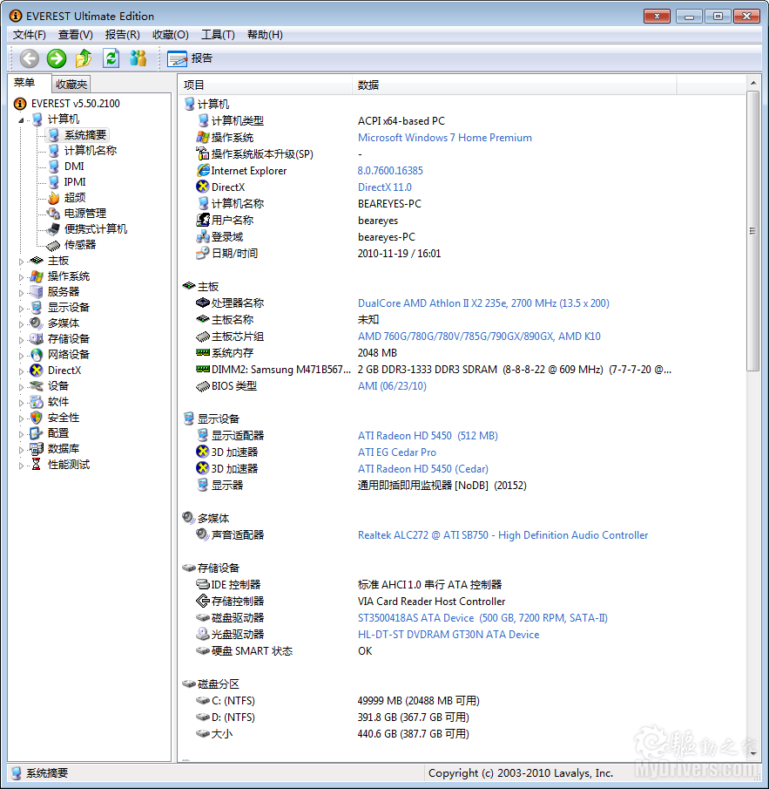Open 电源管理 power management item
Image resolution: width=769 pixels, height=789 pixels.
(84, 214)
